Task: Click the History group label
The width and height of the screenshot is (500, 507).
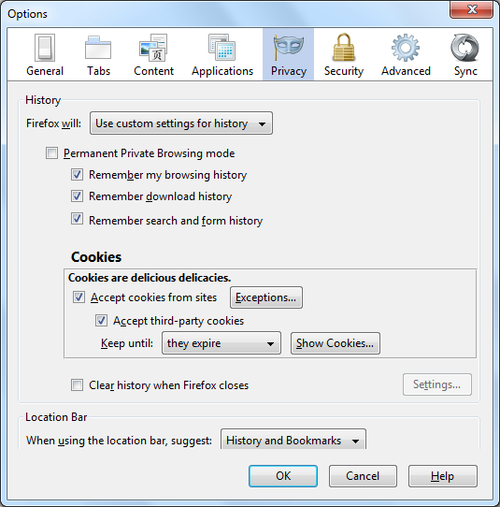Action: pyautogui.click(x=43, y=100)
